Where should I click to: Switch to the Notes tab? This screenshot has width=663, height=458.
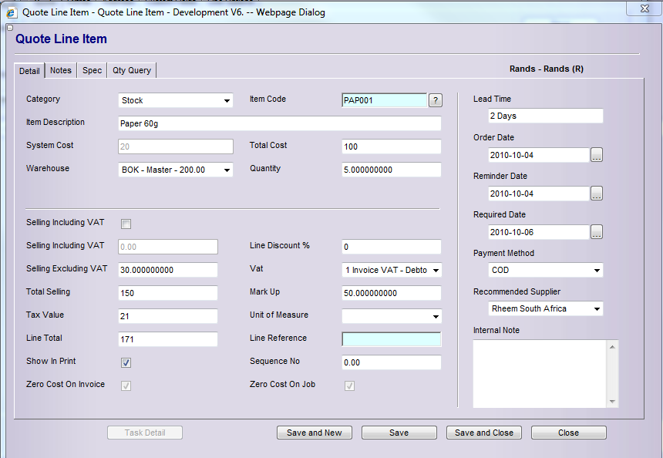coord(61,71)
